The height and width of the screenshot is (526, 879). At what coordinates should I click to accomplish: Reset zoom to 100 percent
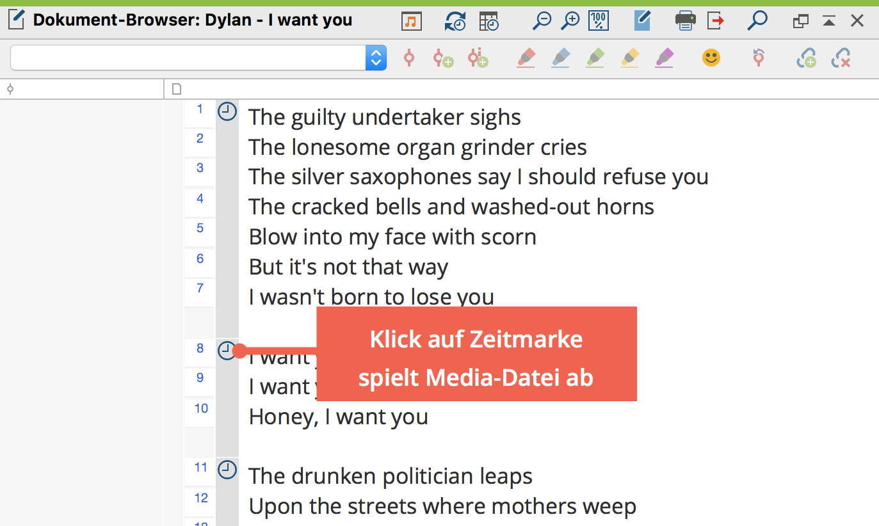pos(599,21)
